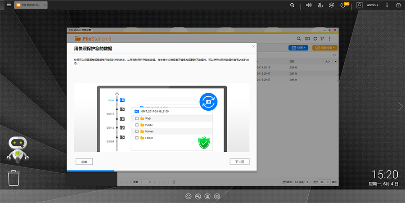
Task: Click the next desktop page arrow
Action: [400, 106]
